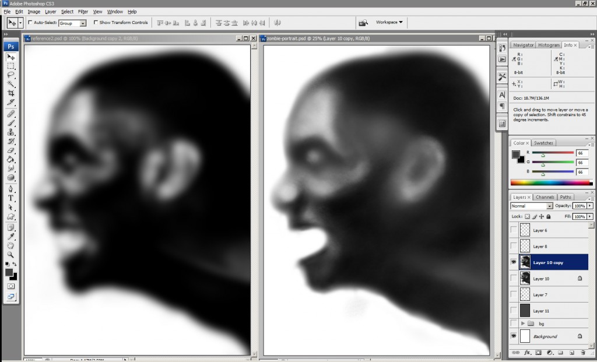Open the Workspace menu button
The image size is (597, 362).
point(387,22)
